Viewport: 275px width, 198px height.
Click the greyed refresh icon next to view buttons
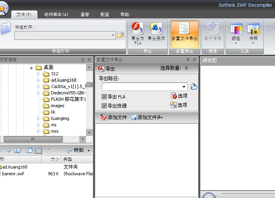click(x=49, y=151)
